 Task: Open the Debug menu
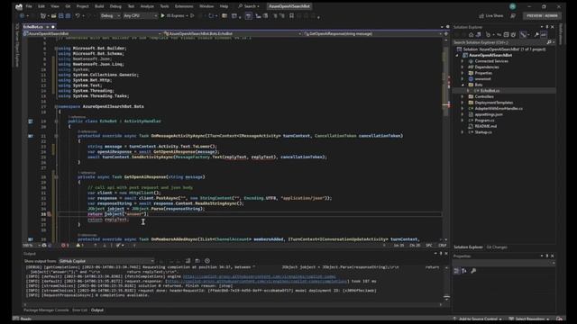click(115, 6)
